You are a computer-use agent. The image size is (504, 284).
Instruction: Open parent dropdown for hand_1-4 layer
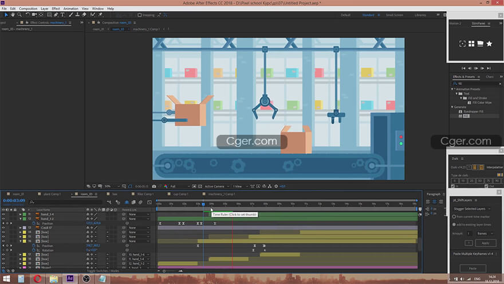point(139,214)
